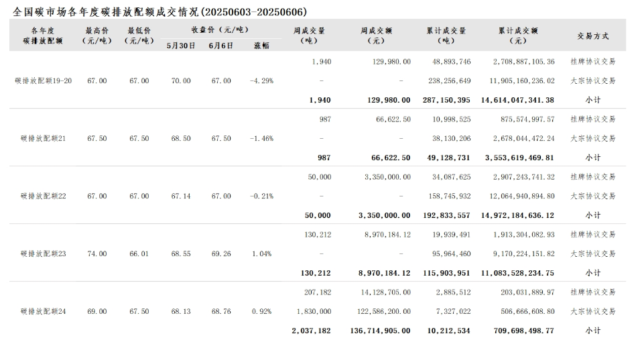Click the 碳排放配额23 row label
This screenshot has height=344, width=632.
click(x=43, y=253)
